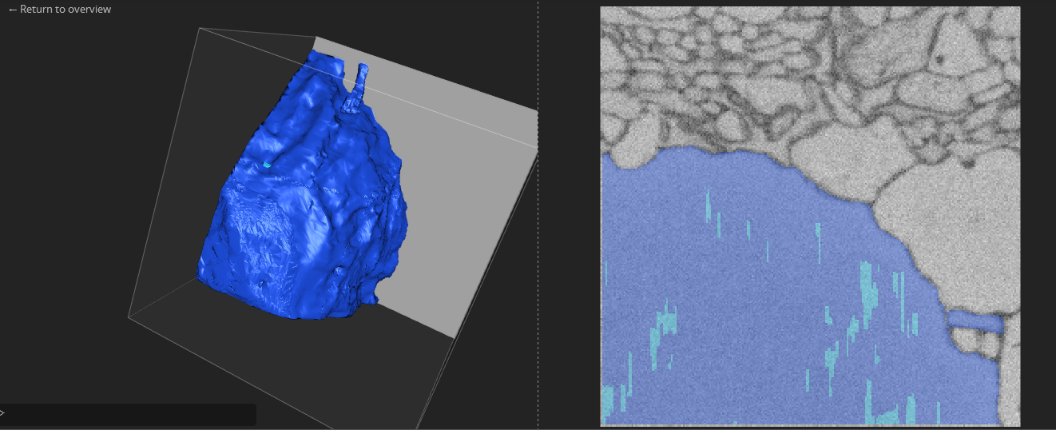Screen dimensions: 1056x430
Task: Click the leftmost lower corner of the wireframe box
Action: tap(129, 317)
